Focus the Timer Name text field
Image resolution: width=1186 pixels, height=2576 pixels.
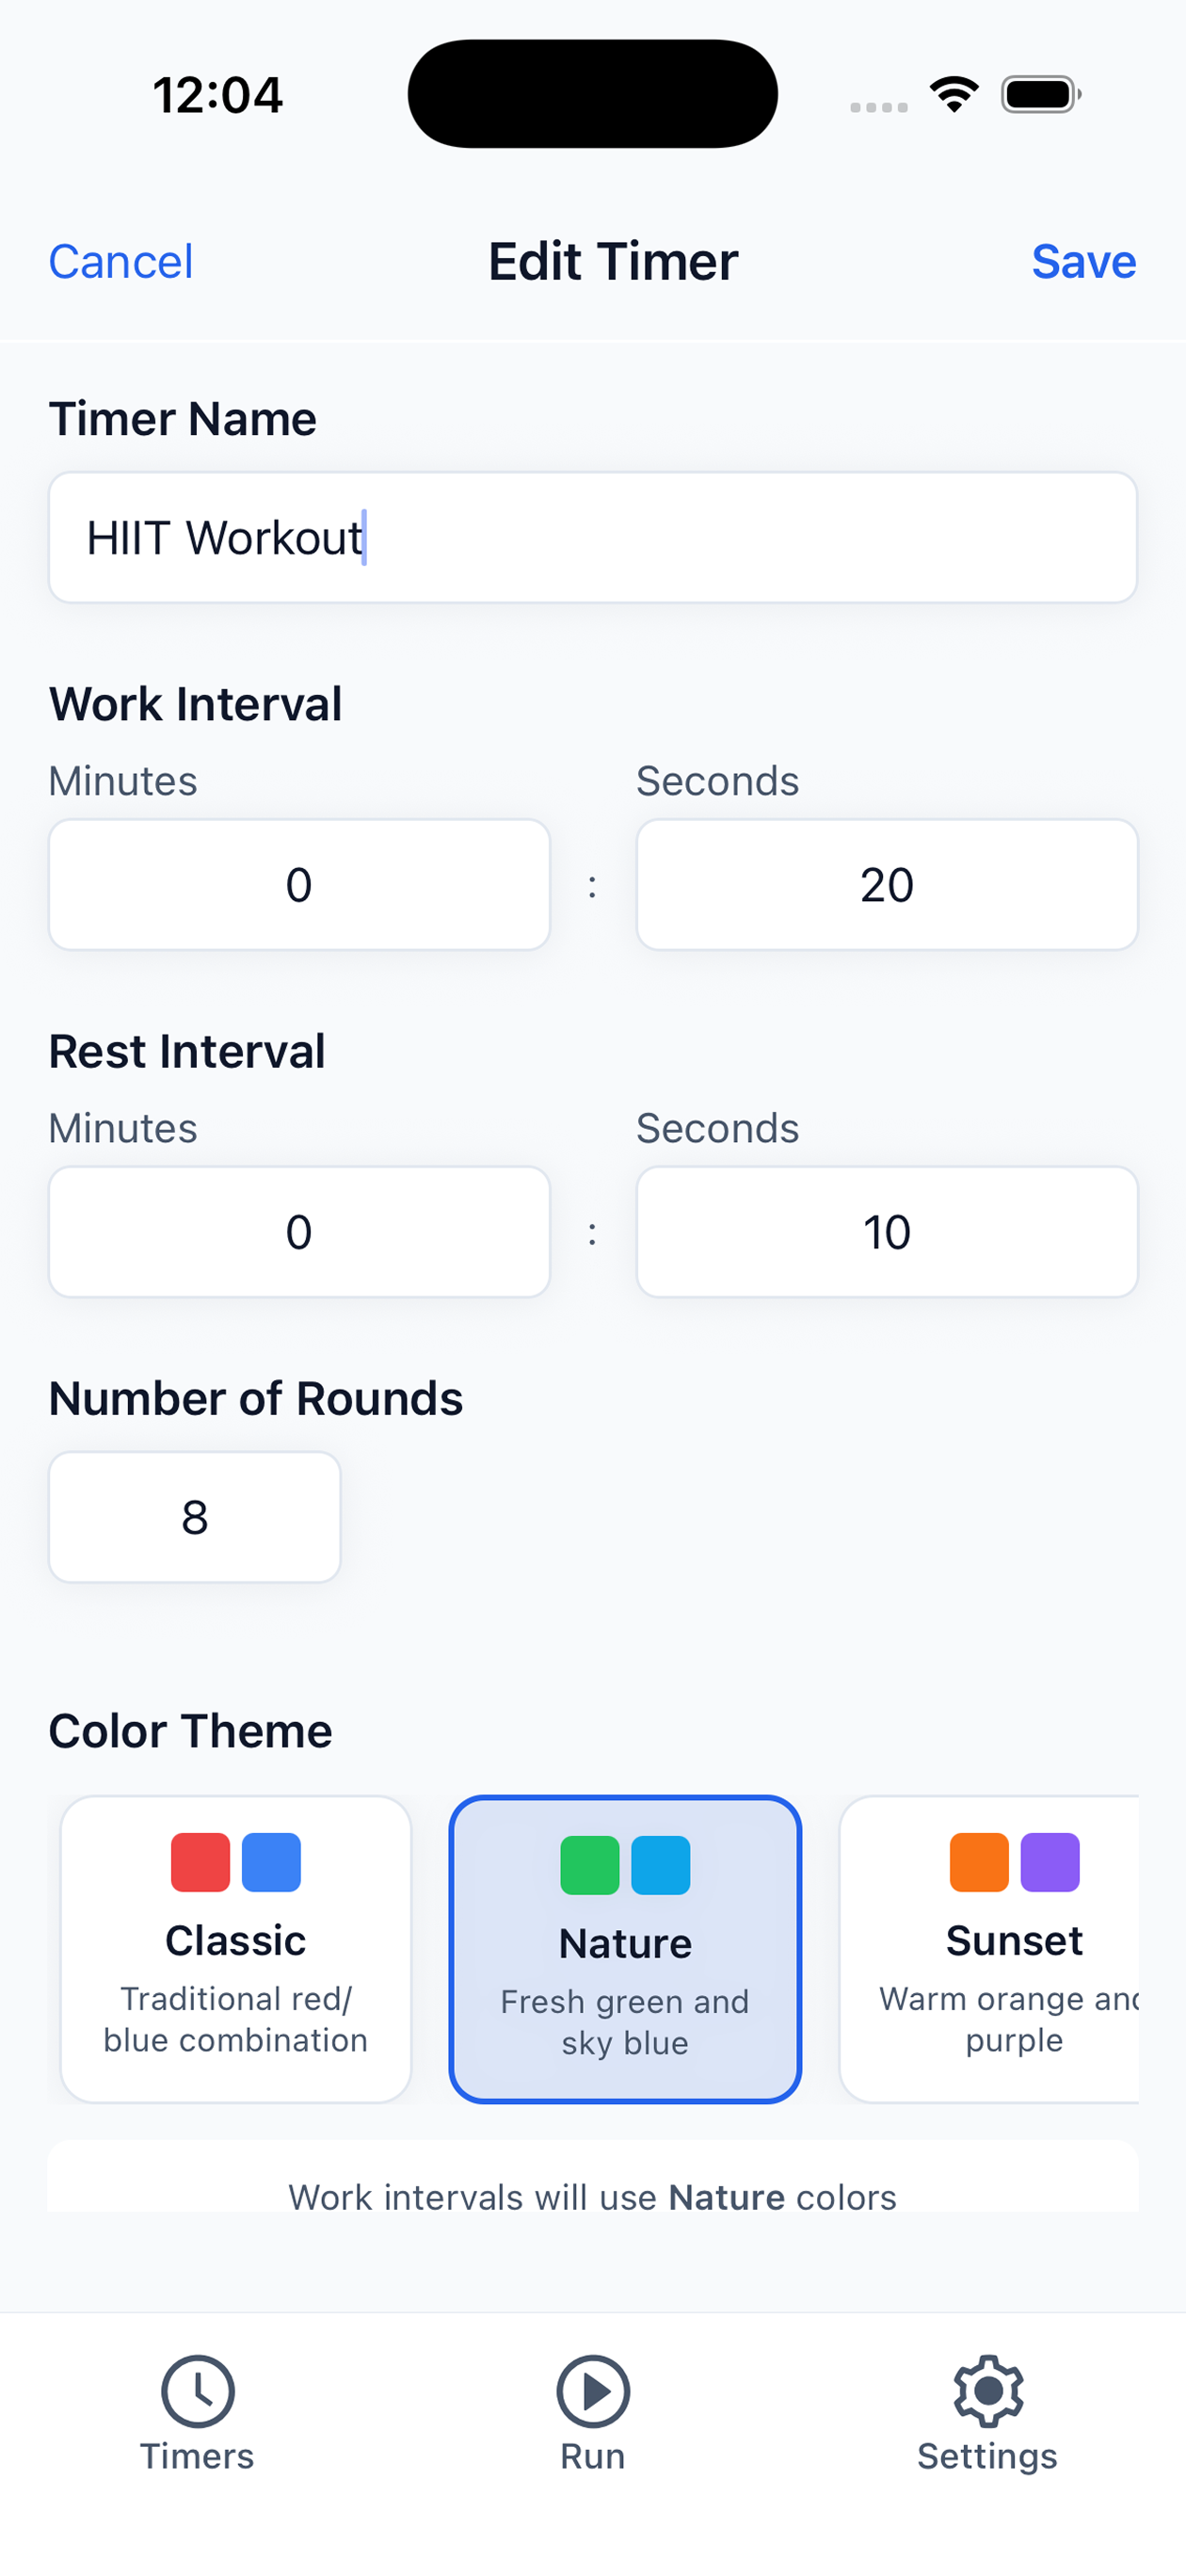[593, 537]
